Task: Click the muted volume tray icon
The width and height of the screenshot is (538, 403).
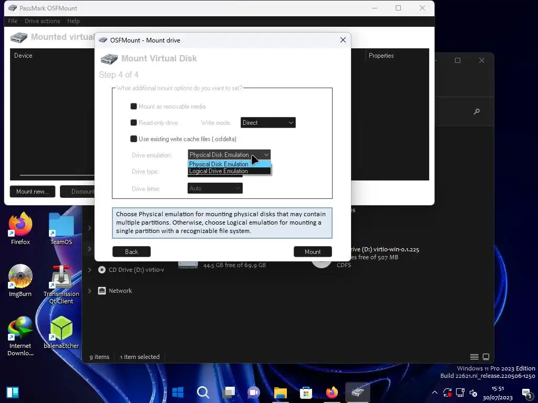Action: click(473, 393)
